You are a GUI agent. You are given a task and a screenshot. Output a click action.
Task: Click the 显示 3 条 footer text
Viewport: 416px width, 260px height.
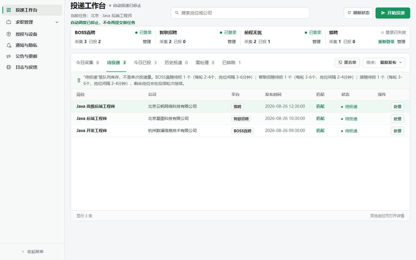tap(84, 216)
